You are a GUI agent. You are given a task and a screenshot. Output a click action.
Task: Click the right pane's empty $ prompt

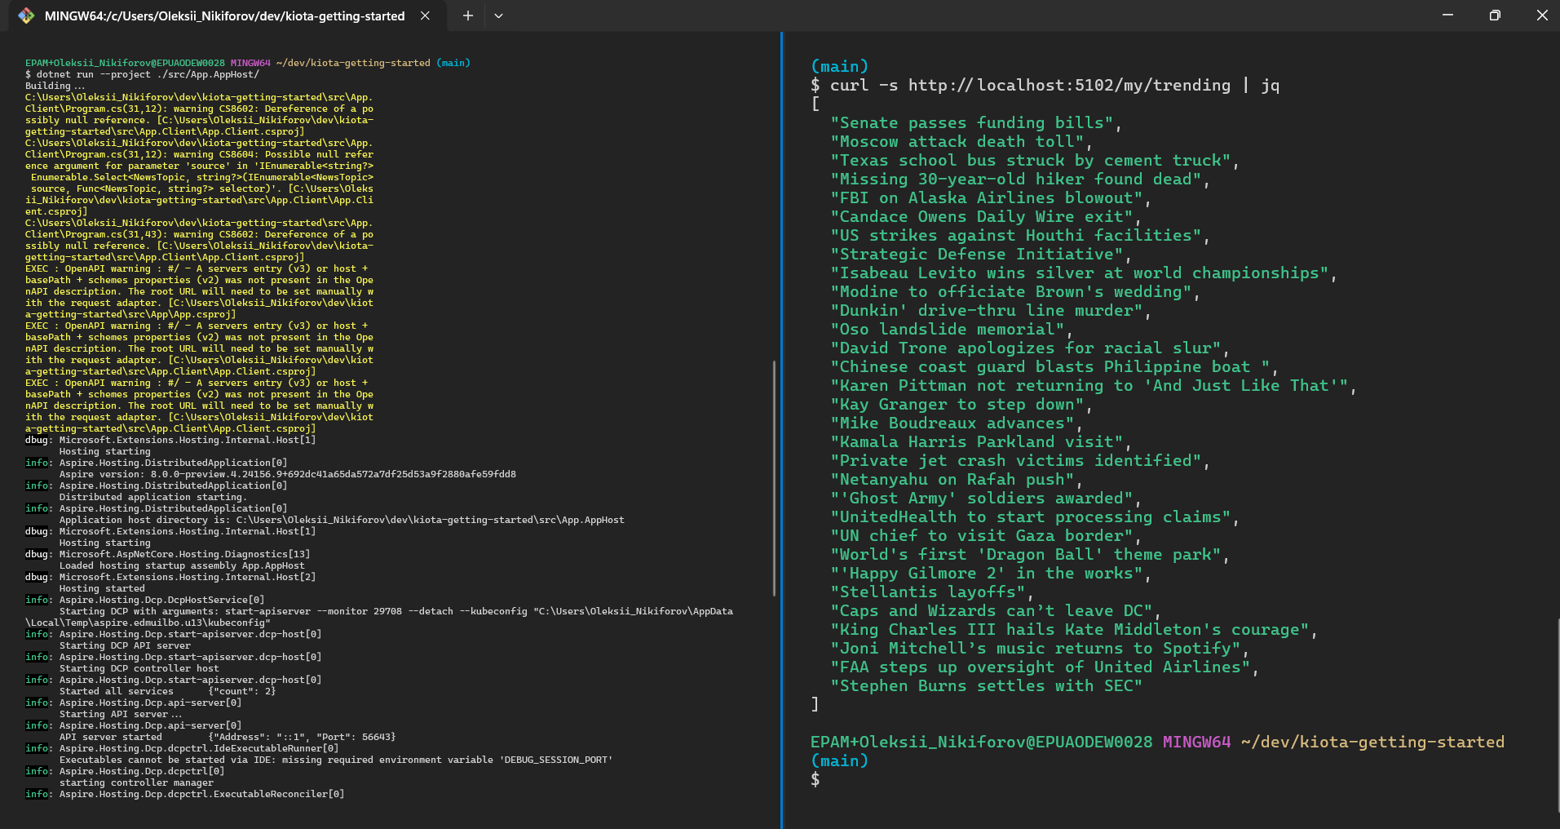point(815,779)
